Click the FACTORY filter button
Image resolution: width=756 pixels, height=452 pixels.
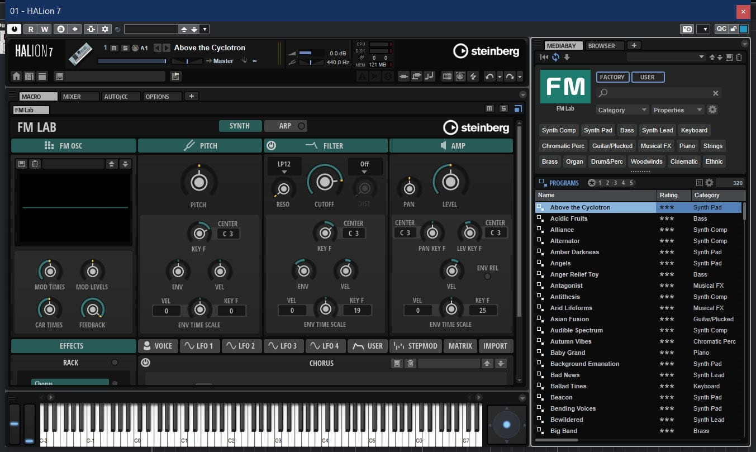click(612, 77)
